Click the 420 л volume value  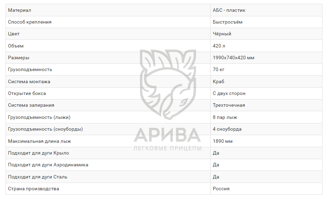tap(219, 46)
